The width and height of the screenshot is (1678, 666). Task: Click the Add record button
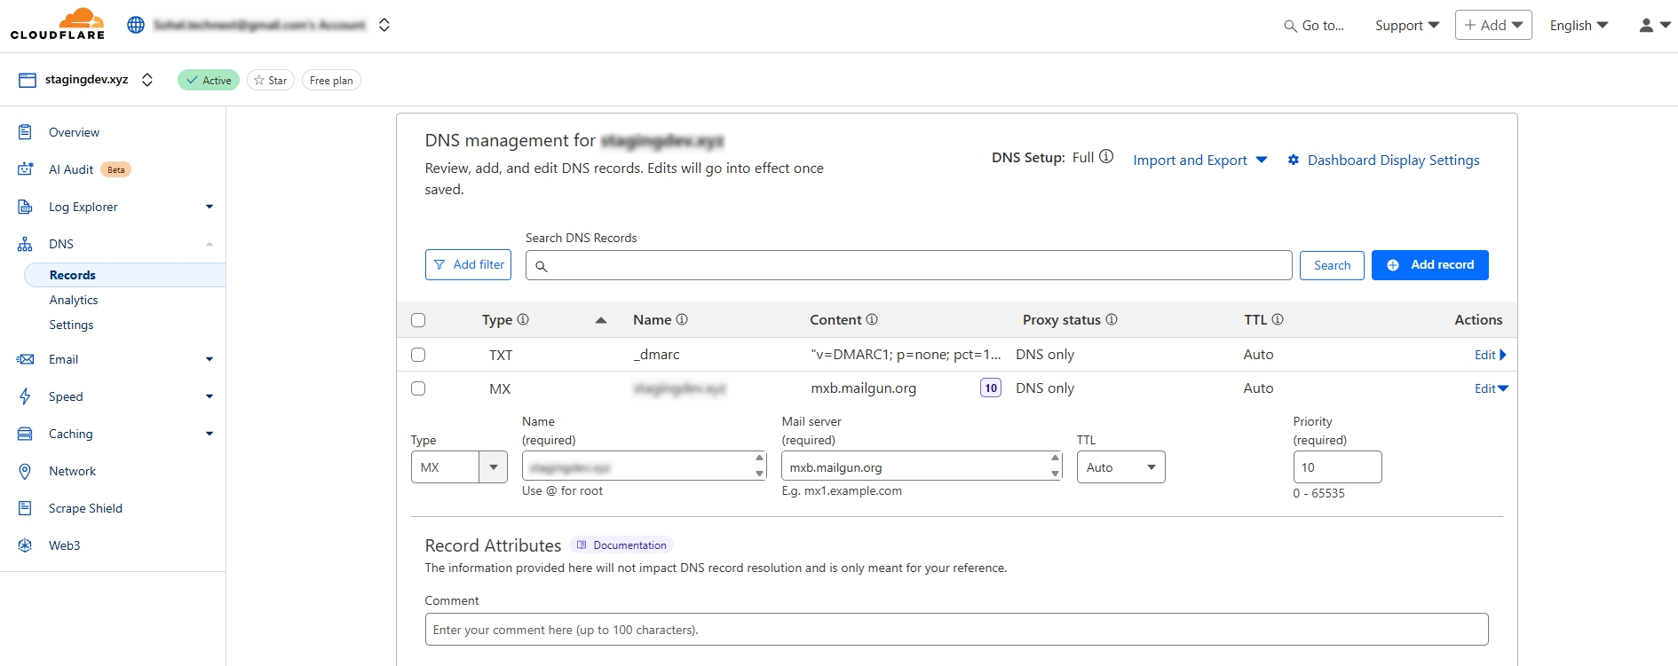pyautogui.click(x=1429, y=265)
